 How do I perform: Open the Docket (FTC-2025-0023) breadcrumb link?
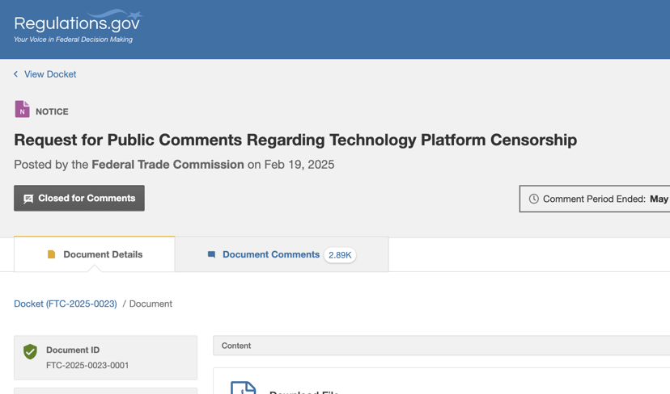[x=66, y=304]
